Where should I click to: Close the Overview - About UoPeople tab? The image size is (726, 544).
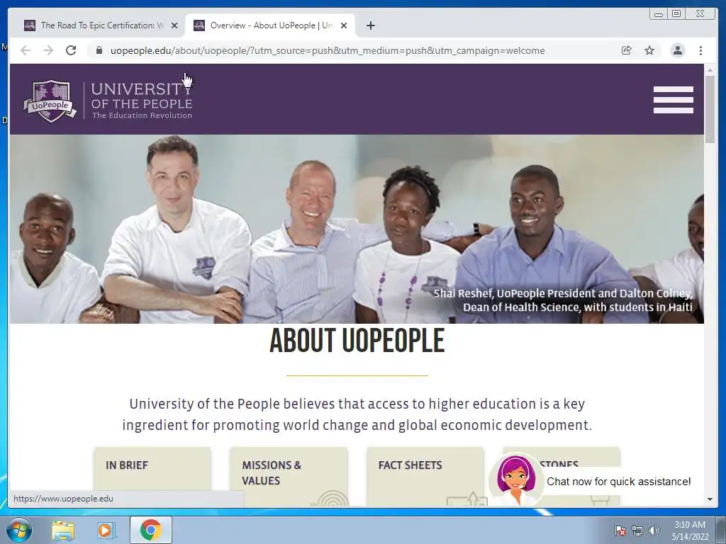point(344,25)
